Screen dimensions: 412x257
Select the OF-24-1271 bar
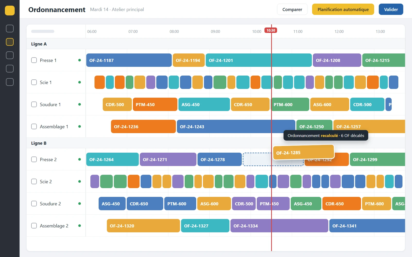pos(168,159)
